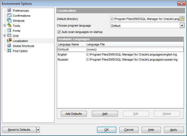
Task: Click the Tools icon in tree
Action: [9, 26]
